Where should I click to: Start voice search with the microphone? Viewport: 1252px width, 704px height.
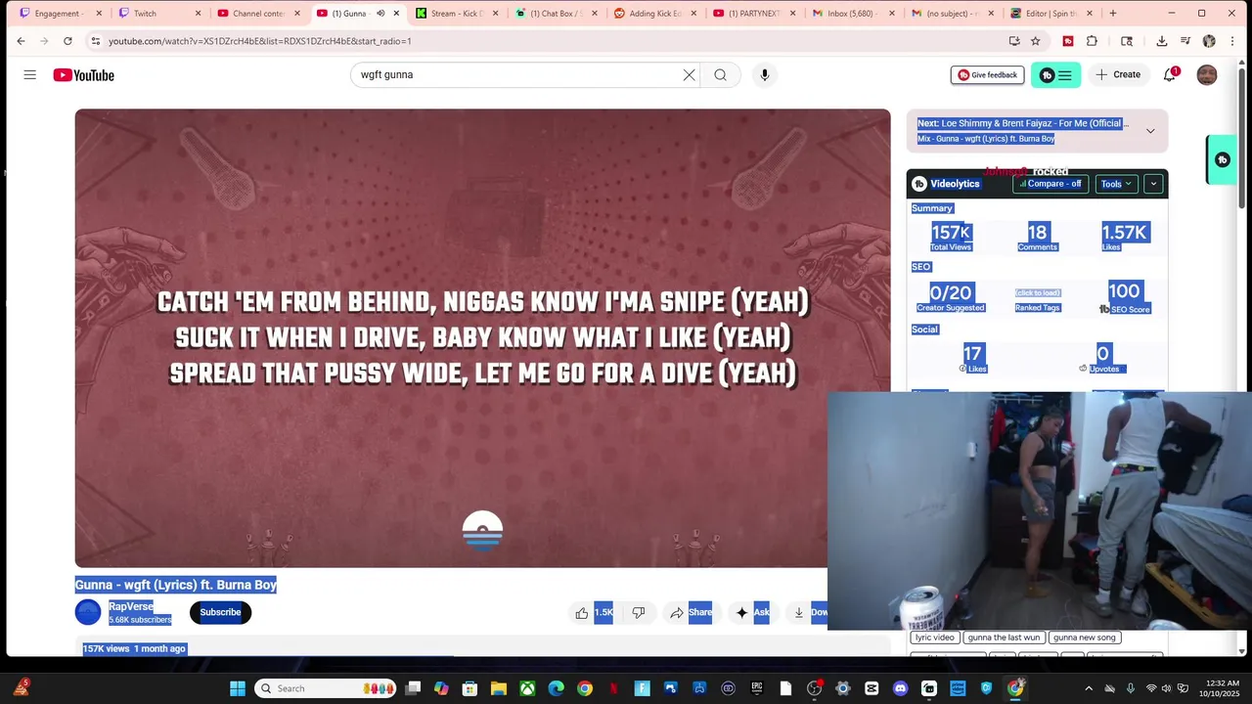coord(765,75)
